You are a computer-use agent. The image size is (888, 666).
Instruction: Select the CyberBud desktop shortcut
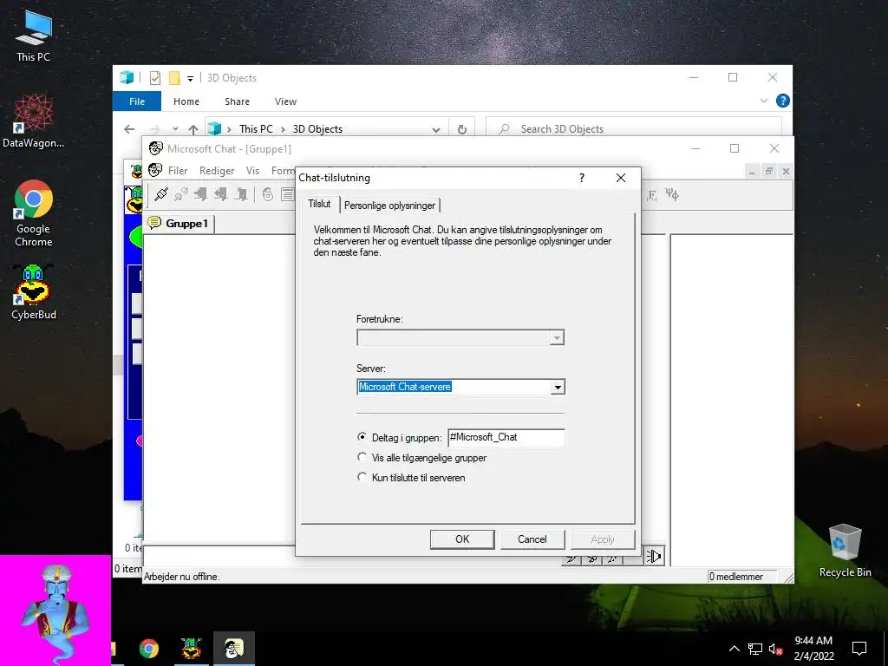point(34,292)
